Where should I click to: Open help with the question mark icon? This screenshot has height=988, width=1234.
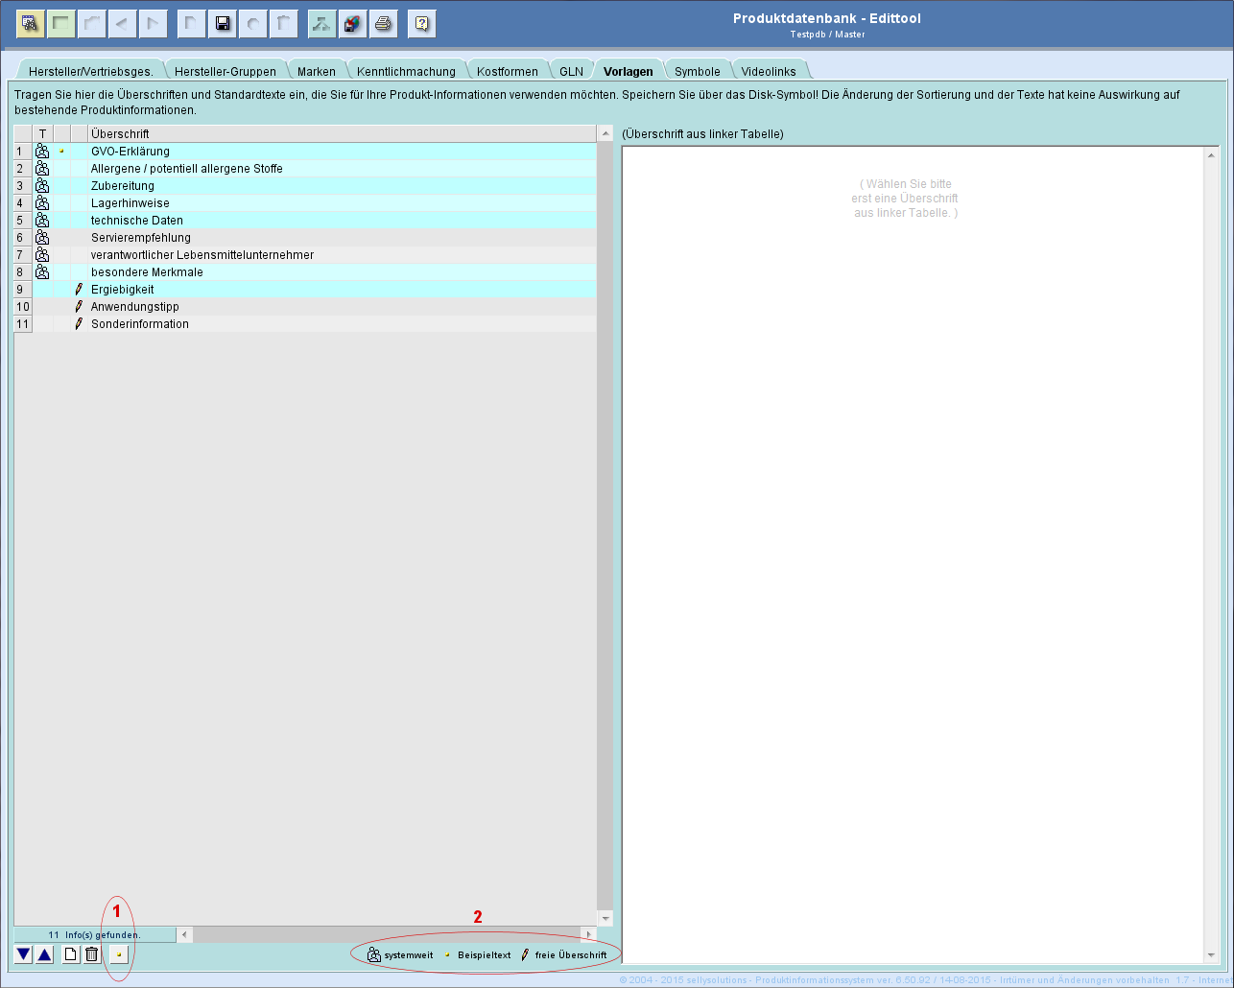pos(421,24)
